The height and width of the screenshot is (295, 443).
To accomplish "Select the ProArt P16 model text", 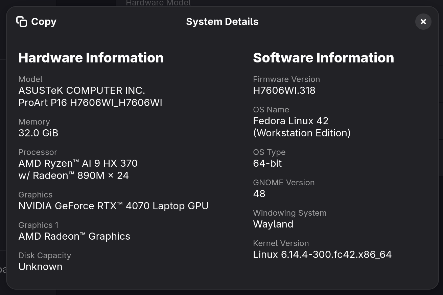I will pos(90,103).
